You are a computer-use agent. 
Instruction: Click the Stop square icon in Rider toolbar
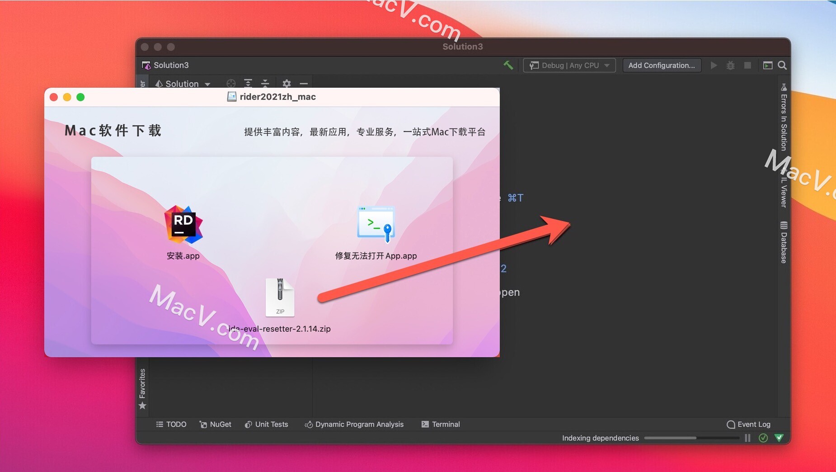click(747, 65)
